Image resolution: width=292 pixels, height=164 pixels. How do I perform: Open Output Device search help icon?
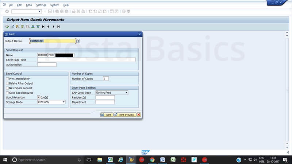tap(77, 41)
